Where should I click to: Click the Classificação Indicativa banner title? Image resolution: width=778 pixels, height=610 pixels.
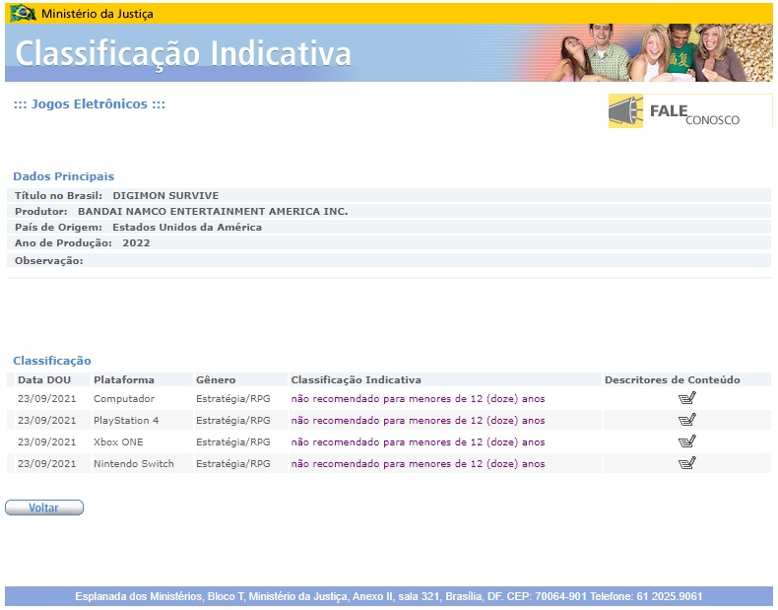(183, 53)
